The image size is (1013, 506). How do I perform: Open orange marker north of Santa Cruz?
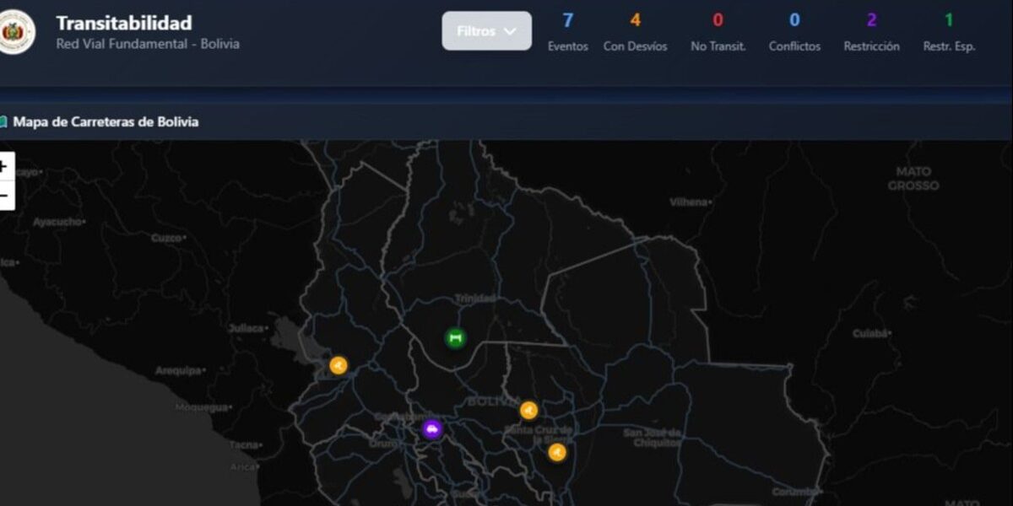(x=529, y=410)
